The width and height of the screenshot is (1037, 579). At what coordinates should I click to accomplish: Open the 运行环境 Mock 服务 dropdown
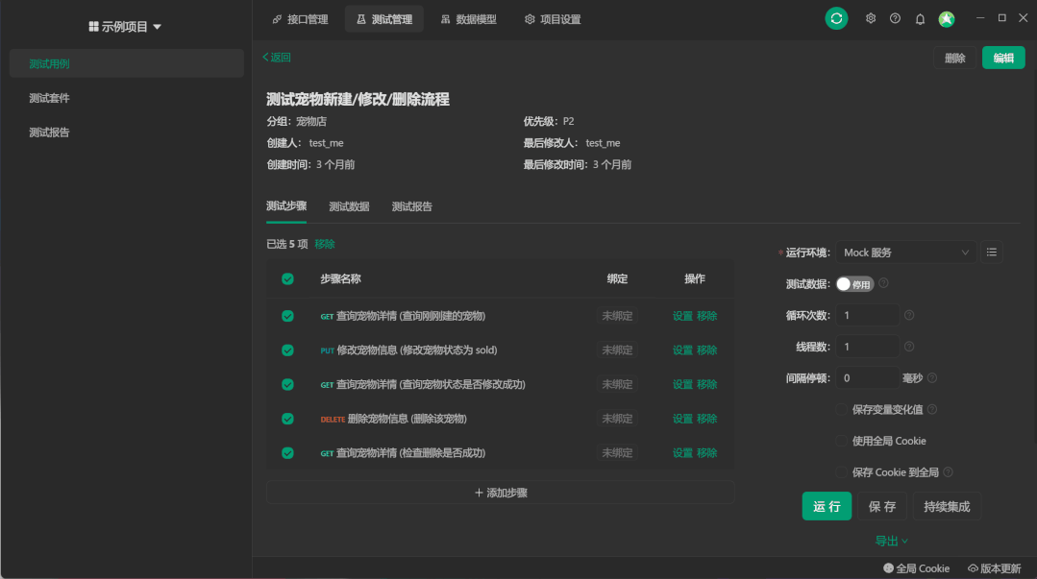pyautogui.click(x=903, y=252)
